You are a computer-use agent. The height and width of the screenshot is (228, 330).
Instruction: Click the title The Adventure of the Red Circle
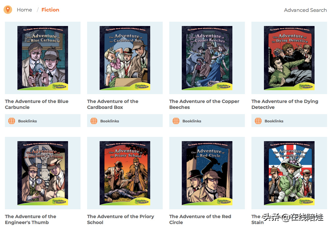tap(200, 219)
